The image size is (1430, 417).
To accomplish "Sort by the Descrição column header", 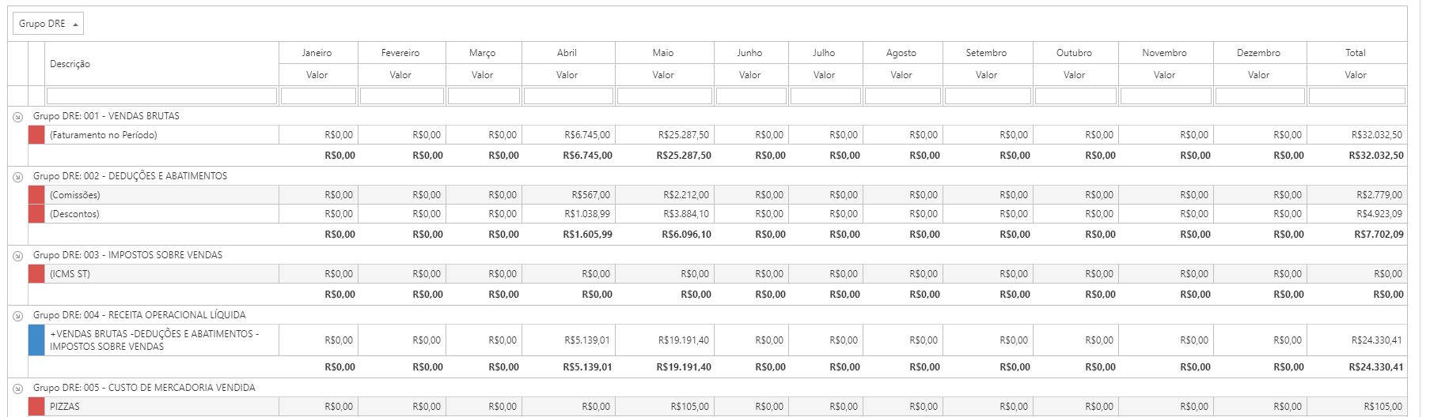I will pyautogui.click(x=70, y=64).
